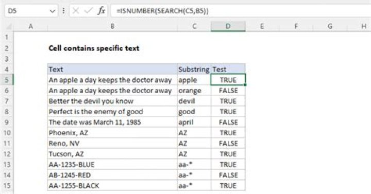Click the FALSE cell in row 14
Viewport: 371px width, 194px height.
pos(228,175)
